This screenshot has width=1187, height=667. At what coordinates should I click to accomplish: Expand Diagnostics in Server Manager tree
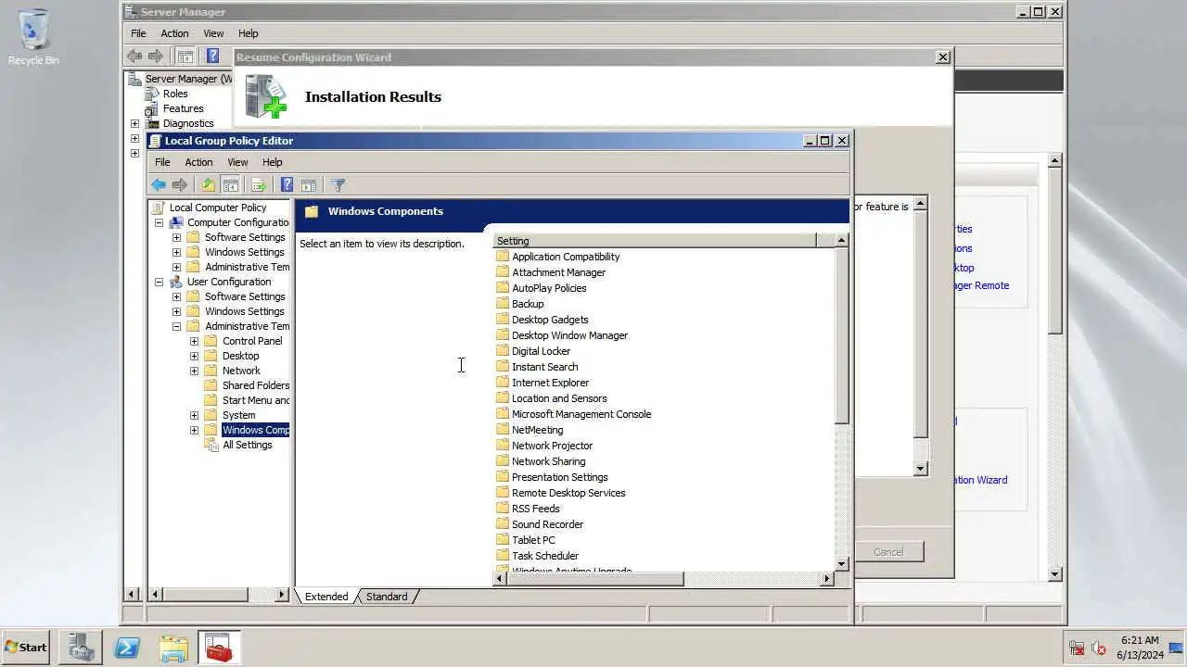134,123
